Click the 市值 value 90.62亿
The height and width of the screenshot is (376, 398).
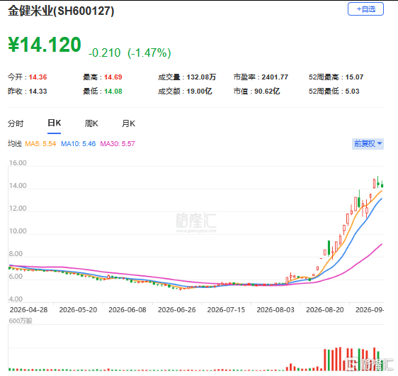coord(267,92)
